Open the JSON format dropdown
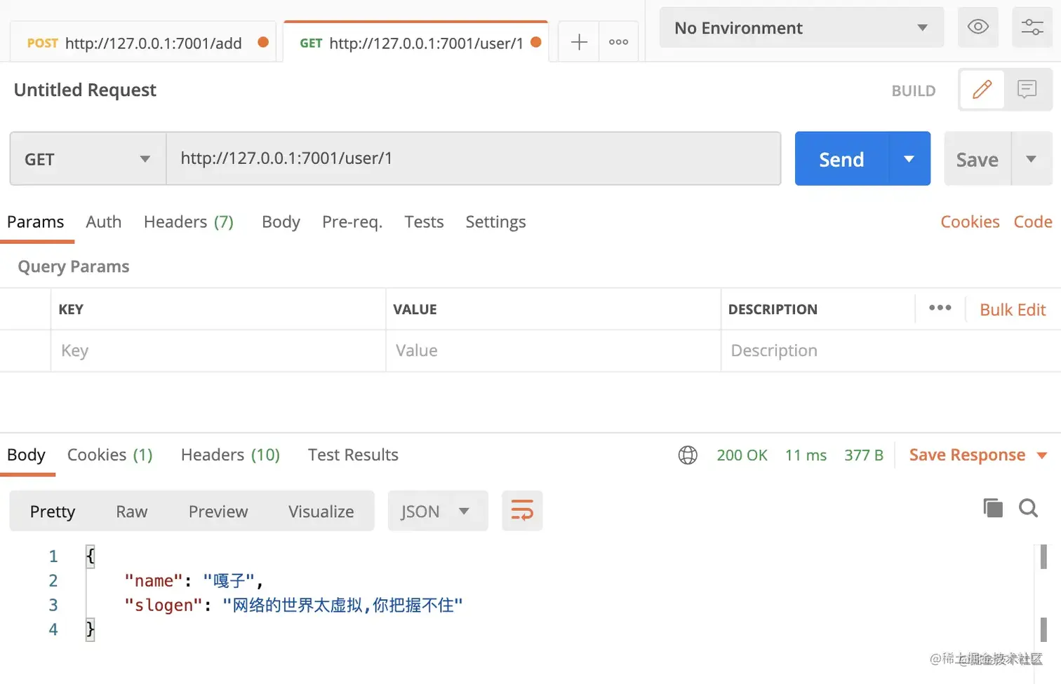The image size is (1061, 684). tap(438, 511)
